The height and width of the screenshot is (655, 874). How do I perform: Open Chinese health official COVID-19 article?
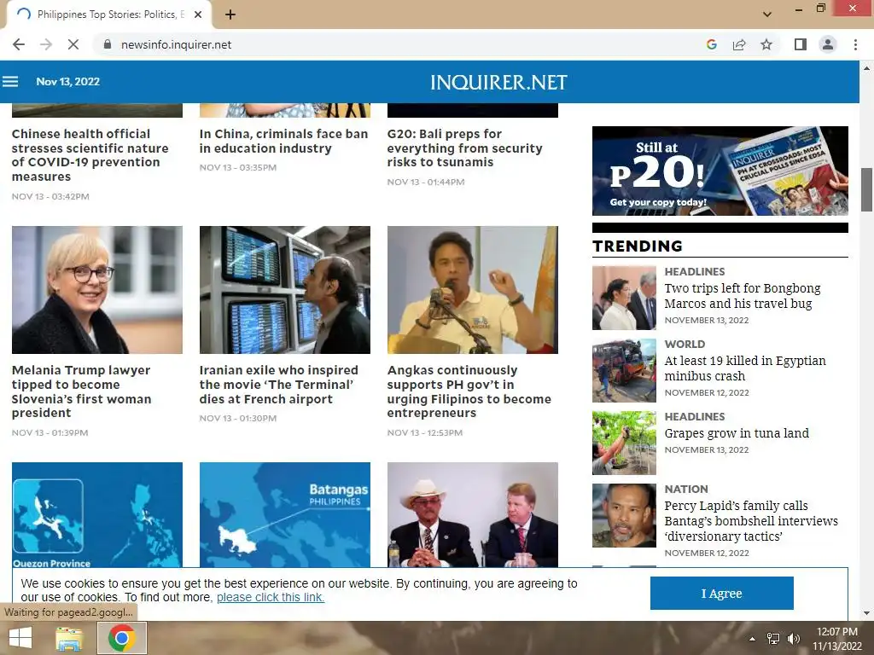(x=90, y=155)
